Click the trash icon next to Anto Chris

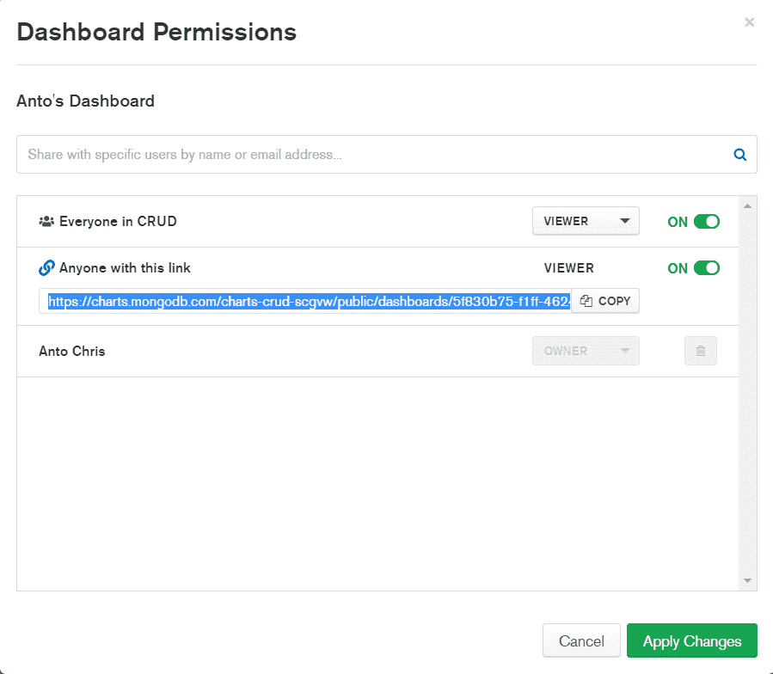[x=700, y=351]
